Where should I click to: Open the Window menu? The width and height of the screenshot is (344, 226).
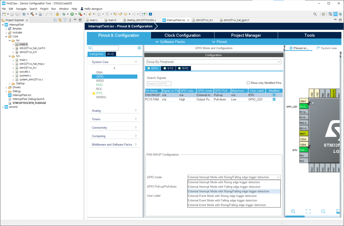[x=64, y=9]
